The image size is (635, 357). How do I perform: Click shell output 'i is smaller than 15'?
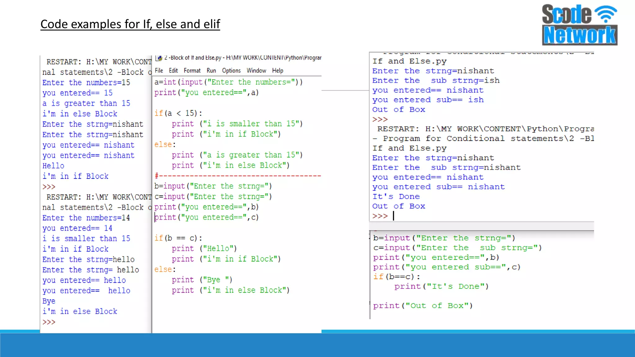coord(86,239)
